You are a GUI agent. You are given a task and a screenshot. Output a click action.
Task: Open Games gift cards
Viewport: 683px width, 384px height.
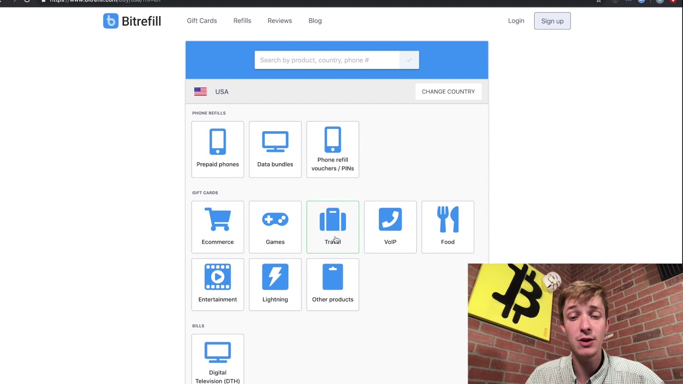pyautogui.click(x=275, y=227)
